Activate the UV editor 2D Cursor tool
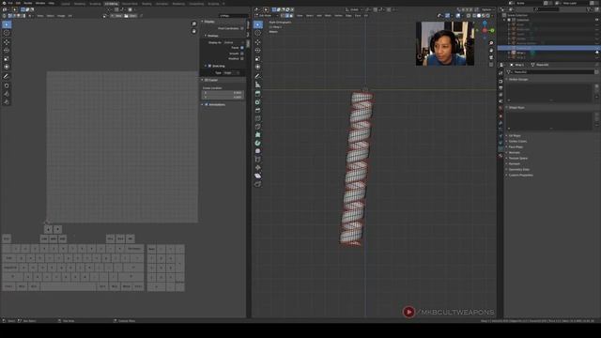Screen dimensions: 601x338 [x=7, y=33]
